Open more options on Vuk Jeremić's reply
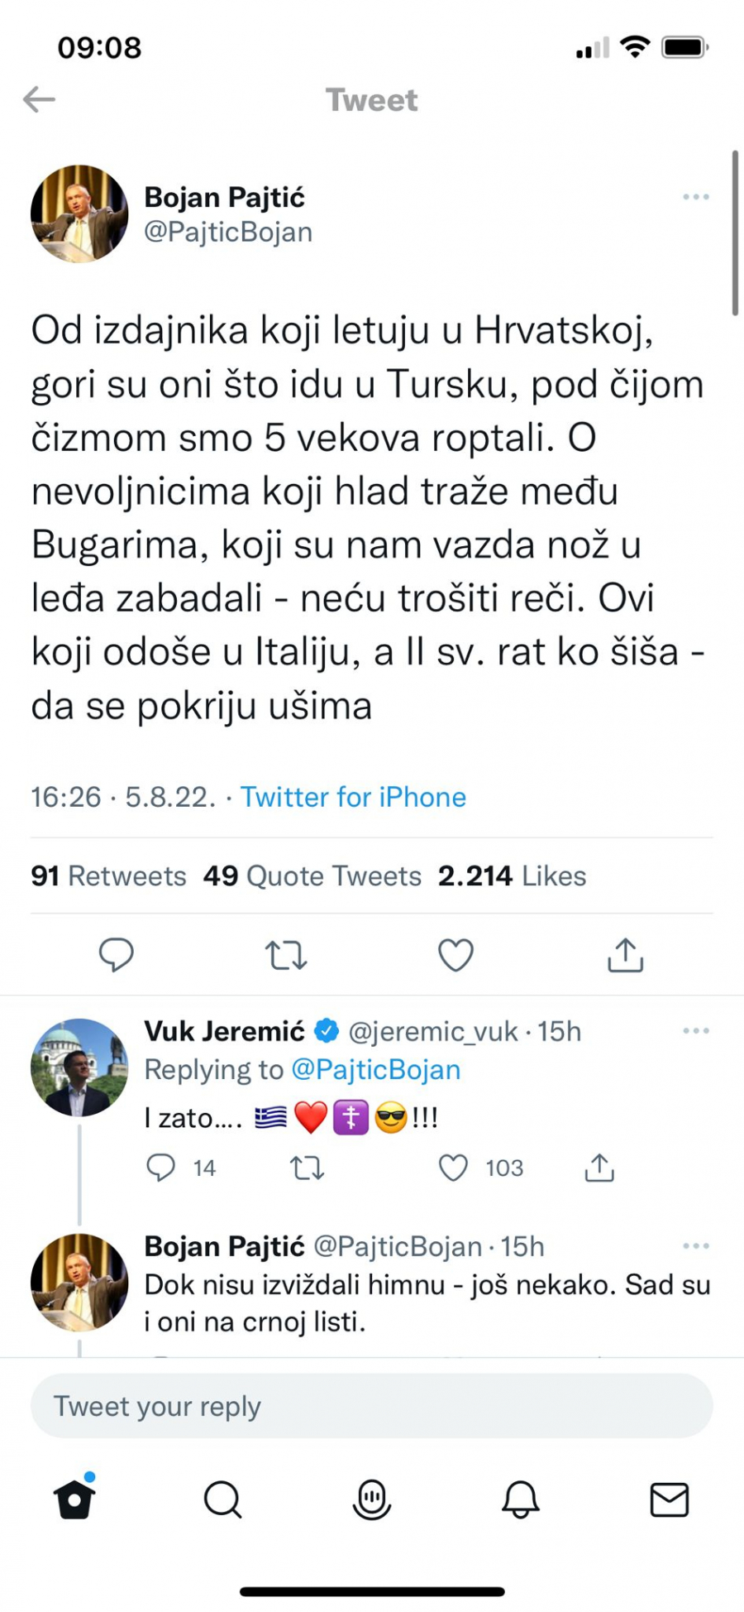 695,1030
